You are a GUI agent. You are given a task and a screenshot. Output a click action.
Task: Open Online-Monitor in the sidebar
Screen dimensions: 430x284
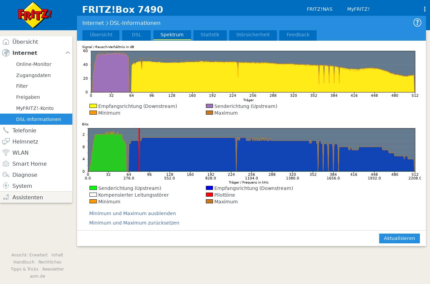[x=34, y=64]
